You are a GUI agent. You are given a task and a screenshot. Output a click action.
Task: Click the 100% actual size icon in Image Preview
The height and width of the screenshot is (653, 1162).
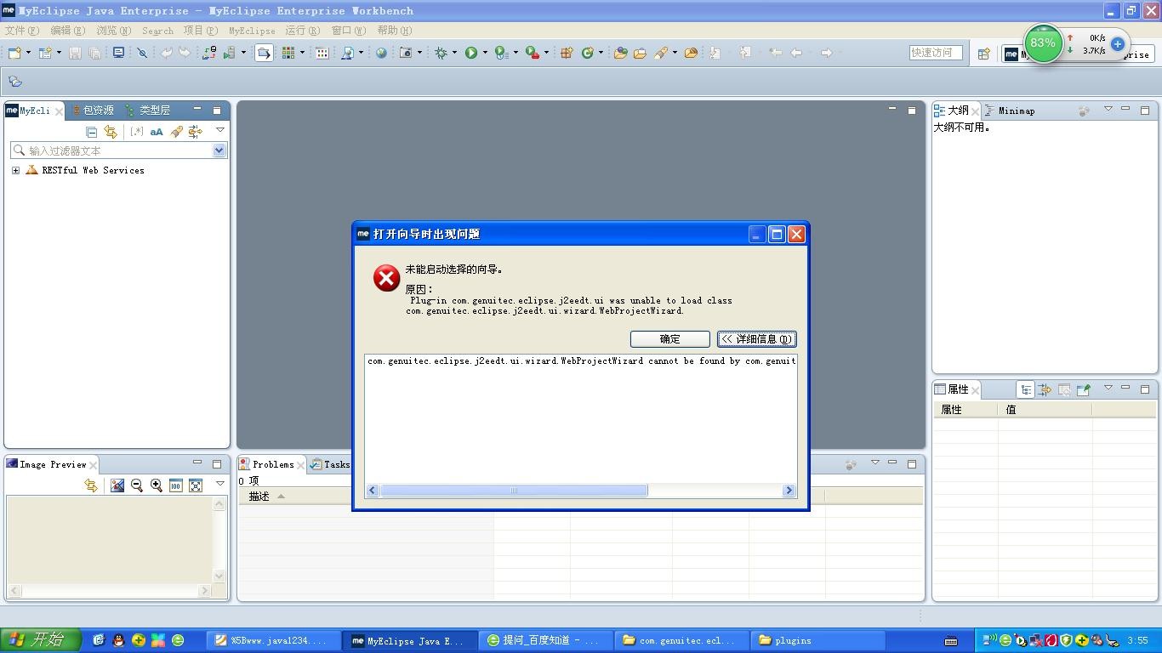click(176, 485)
